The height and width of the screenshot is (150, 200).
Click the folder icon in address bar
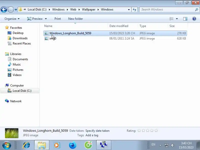(x=20, y=9)
